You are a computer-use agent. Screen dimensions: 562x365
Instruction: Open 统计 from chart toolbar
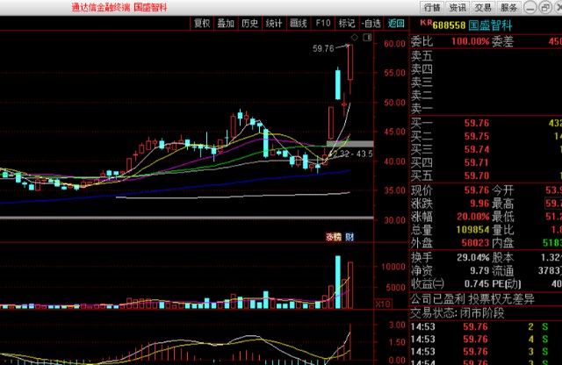(274, 24)
